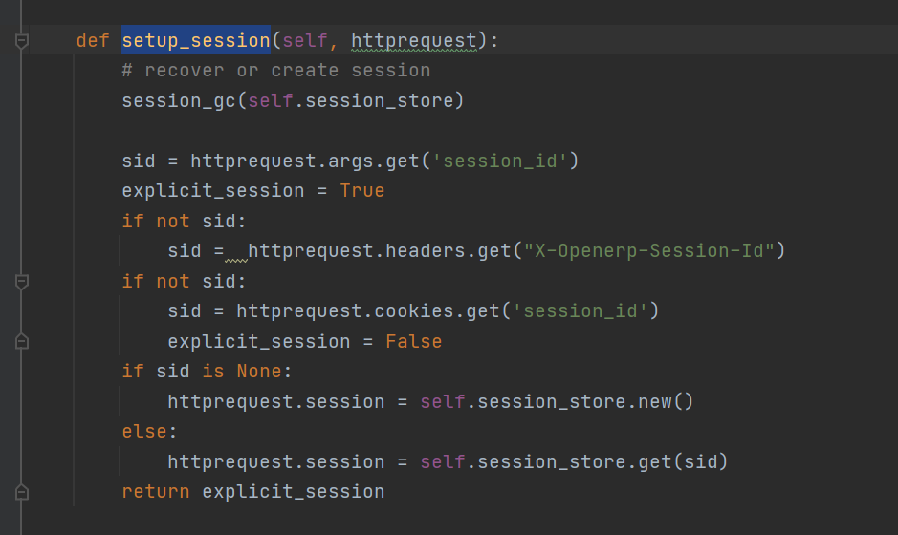Click explicit_session in the return statement

(293, 493)
